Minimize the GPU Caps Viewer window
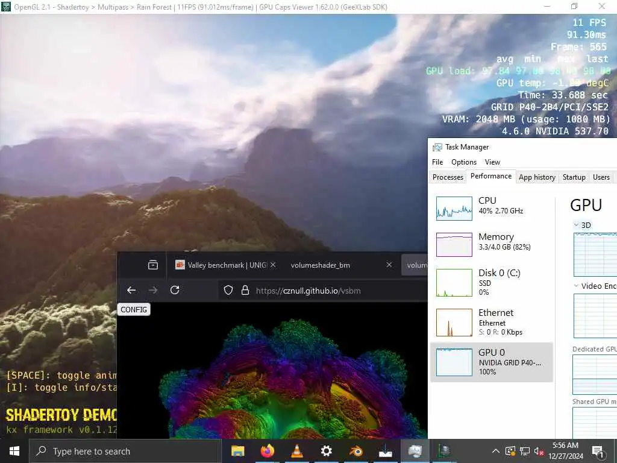Viewport: 617px width, 463px height. 547,6
